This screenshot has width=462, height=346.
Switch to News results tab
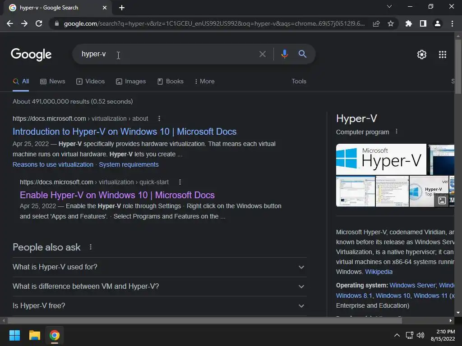coord(53,81)
